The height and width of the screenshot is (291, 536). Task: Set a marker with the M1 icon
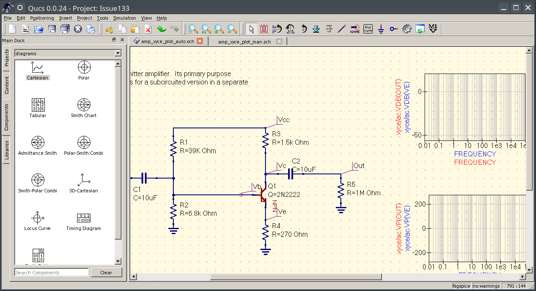[432, 29]
